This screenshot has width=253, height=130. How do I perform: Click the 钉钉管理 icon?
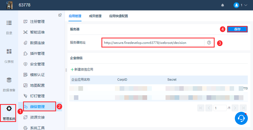25,96
